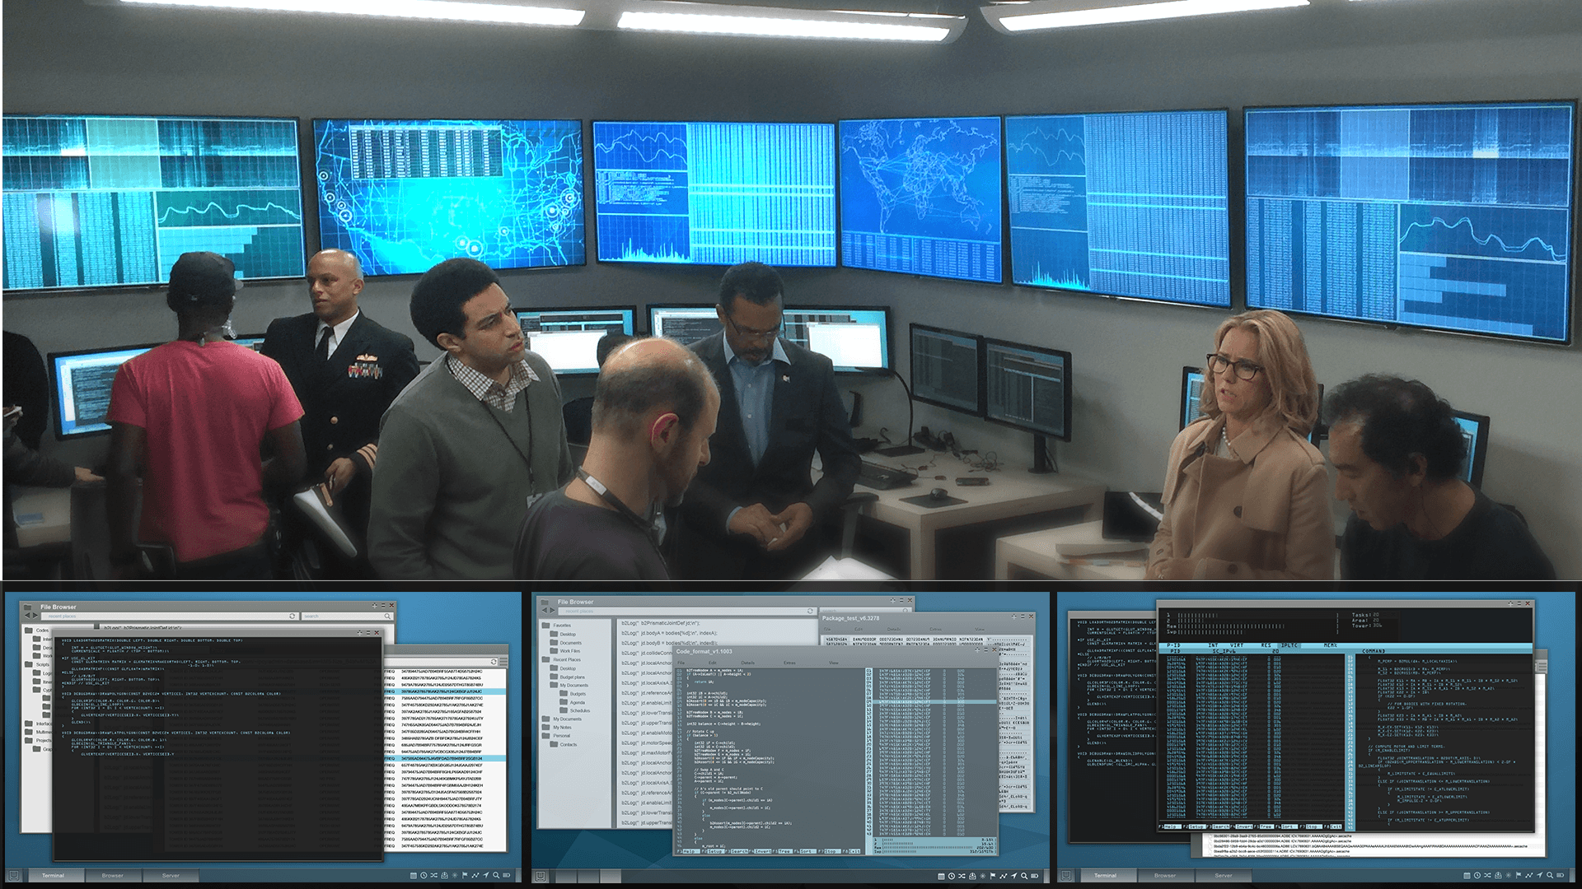The height and width of the screenshot is (889, 1582).
Task: Open View menu in Package_test_v6.3278 window
Action: click(980, 629)
